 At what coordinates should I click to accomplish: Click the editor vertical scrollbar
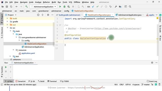[x=157, y=40]
